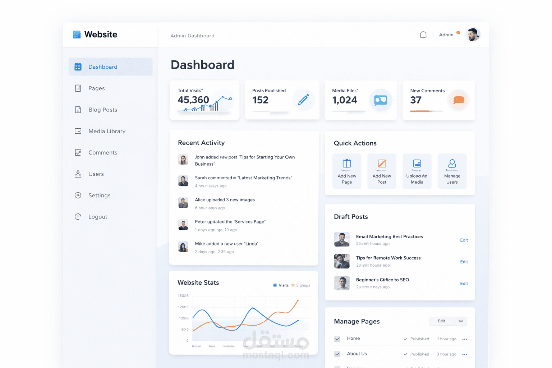Toggle the Visits legend swatch
Viewport: 552px width, 368px height.
tap(275, 285)
